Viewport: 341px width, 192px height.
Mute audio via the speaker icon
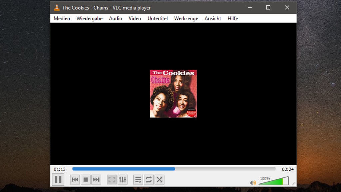pos(253,182)
